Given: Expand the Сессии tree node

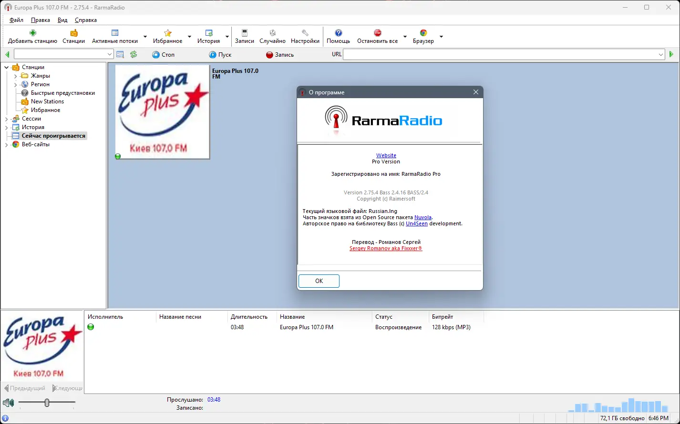Looking at the screenshot, I should pyautogui.click(x=7, y=119).
